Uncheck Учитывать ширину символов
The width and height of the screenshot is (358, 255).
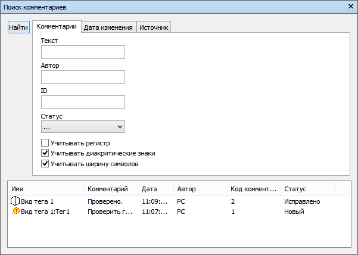45,164
